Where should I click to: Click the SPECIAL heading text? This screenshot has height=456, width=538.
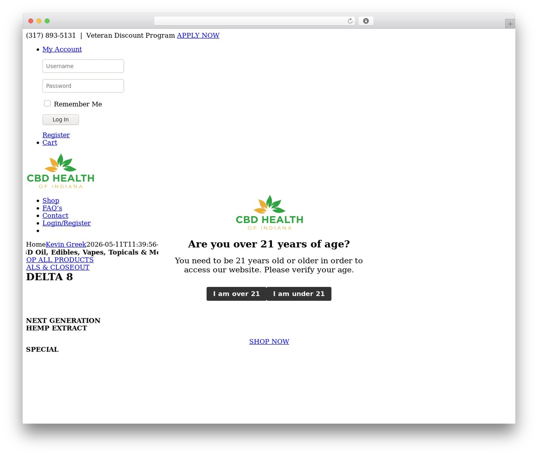click(x=42, y=350)
